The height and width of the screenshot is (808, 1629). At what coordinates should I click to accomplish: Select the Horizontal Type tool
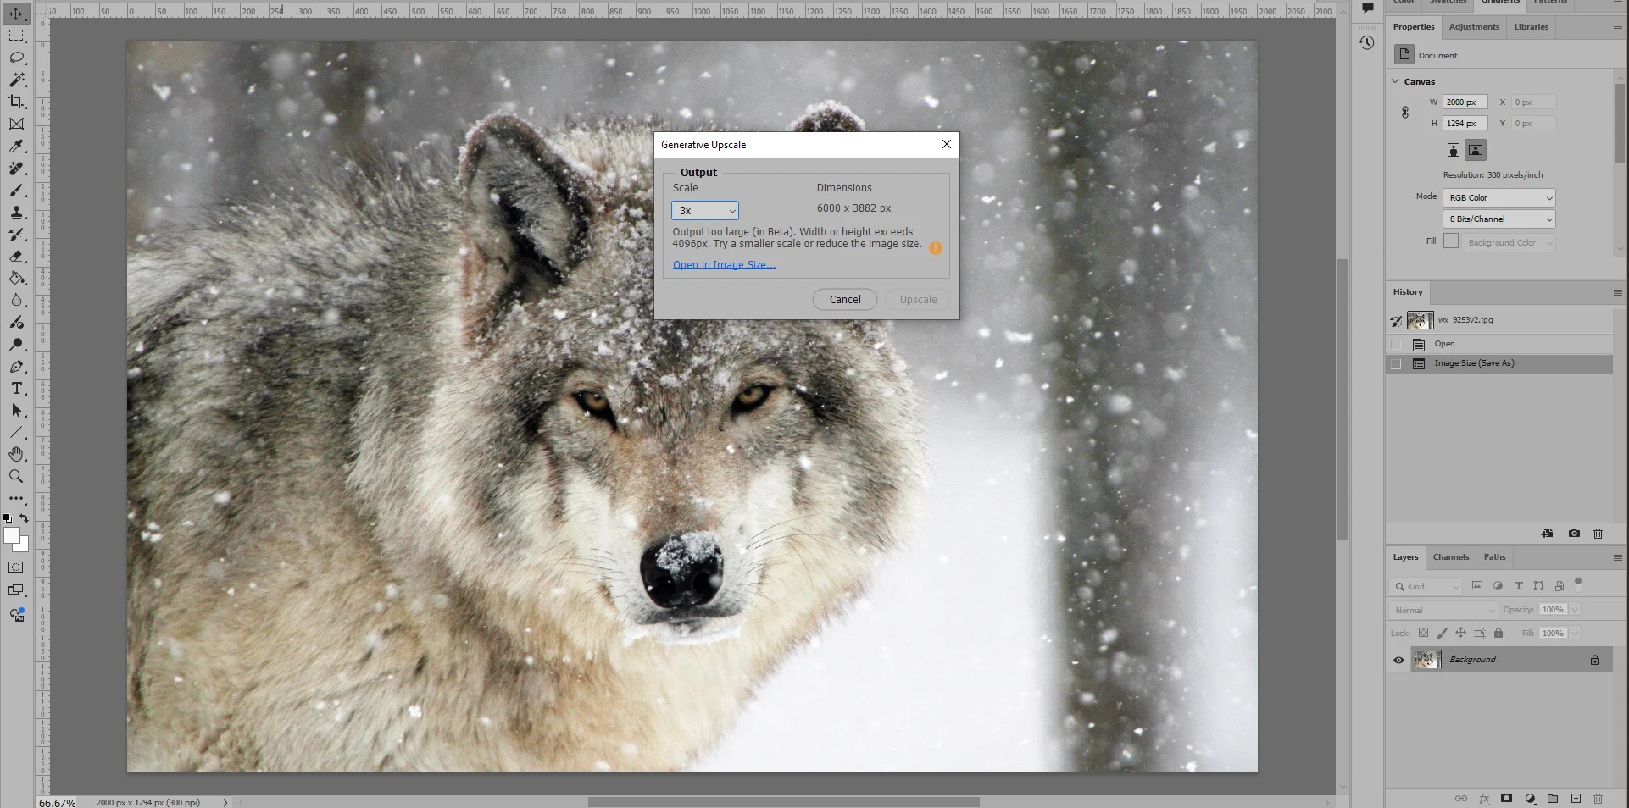click(16, 389)
